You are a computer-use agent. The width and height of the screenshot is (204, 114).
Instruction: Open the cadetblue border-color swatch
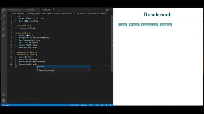coord(34,62)
